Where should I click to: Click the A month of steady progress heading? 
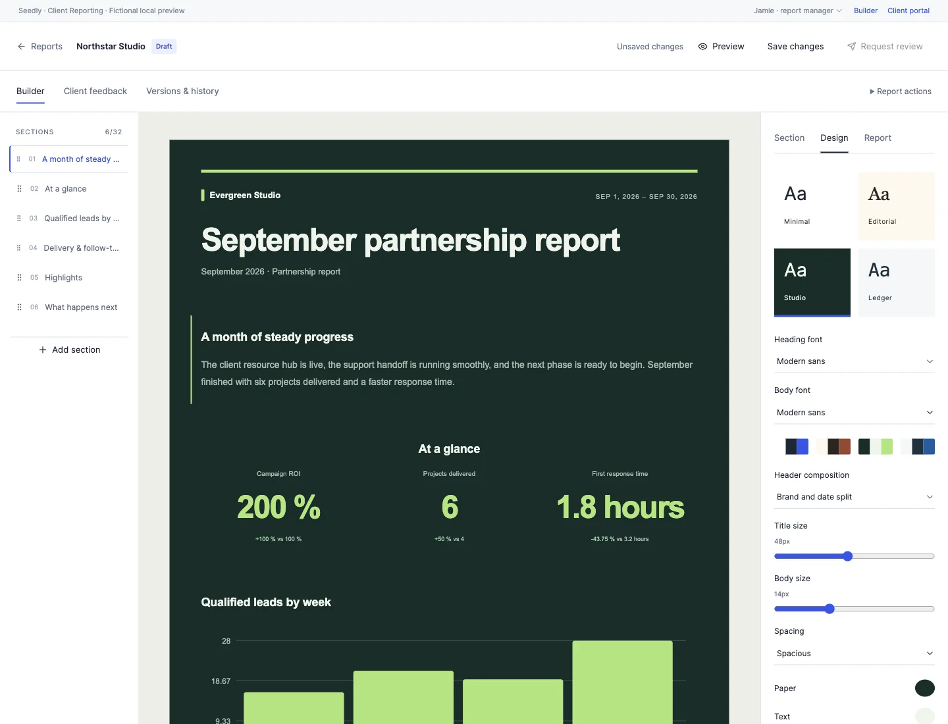pyautogui.click(x=277, y=337)
